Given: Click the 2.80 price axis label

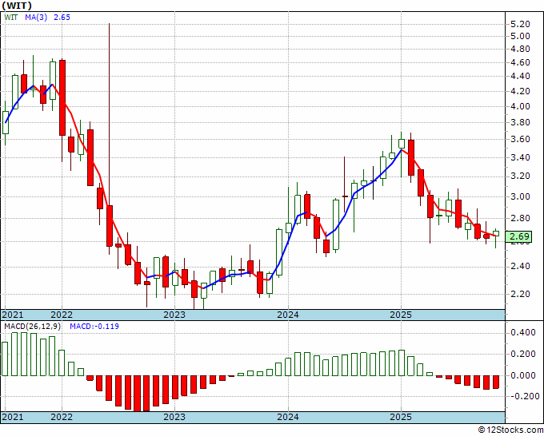Looking at the screenshot, I should (520, 218).
